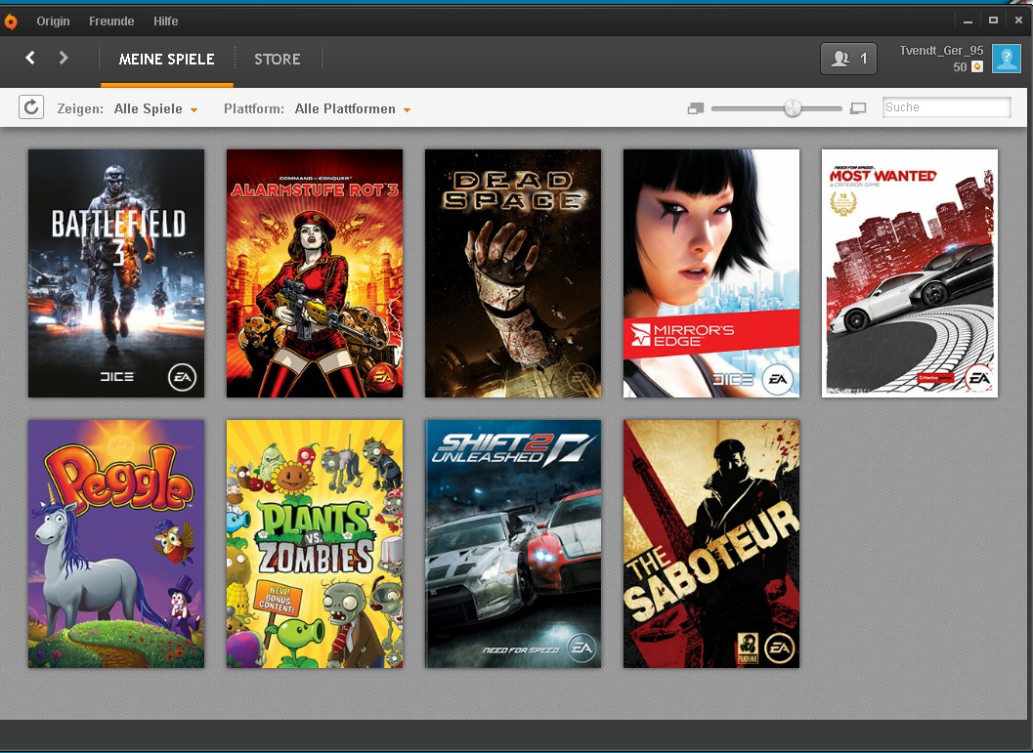
Task: Open the user avatar profile picture
Action: click(1006, 60)
